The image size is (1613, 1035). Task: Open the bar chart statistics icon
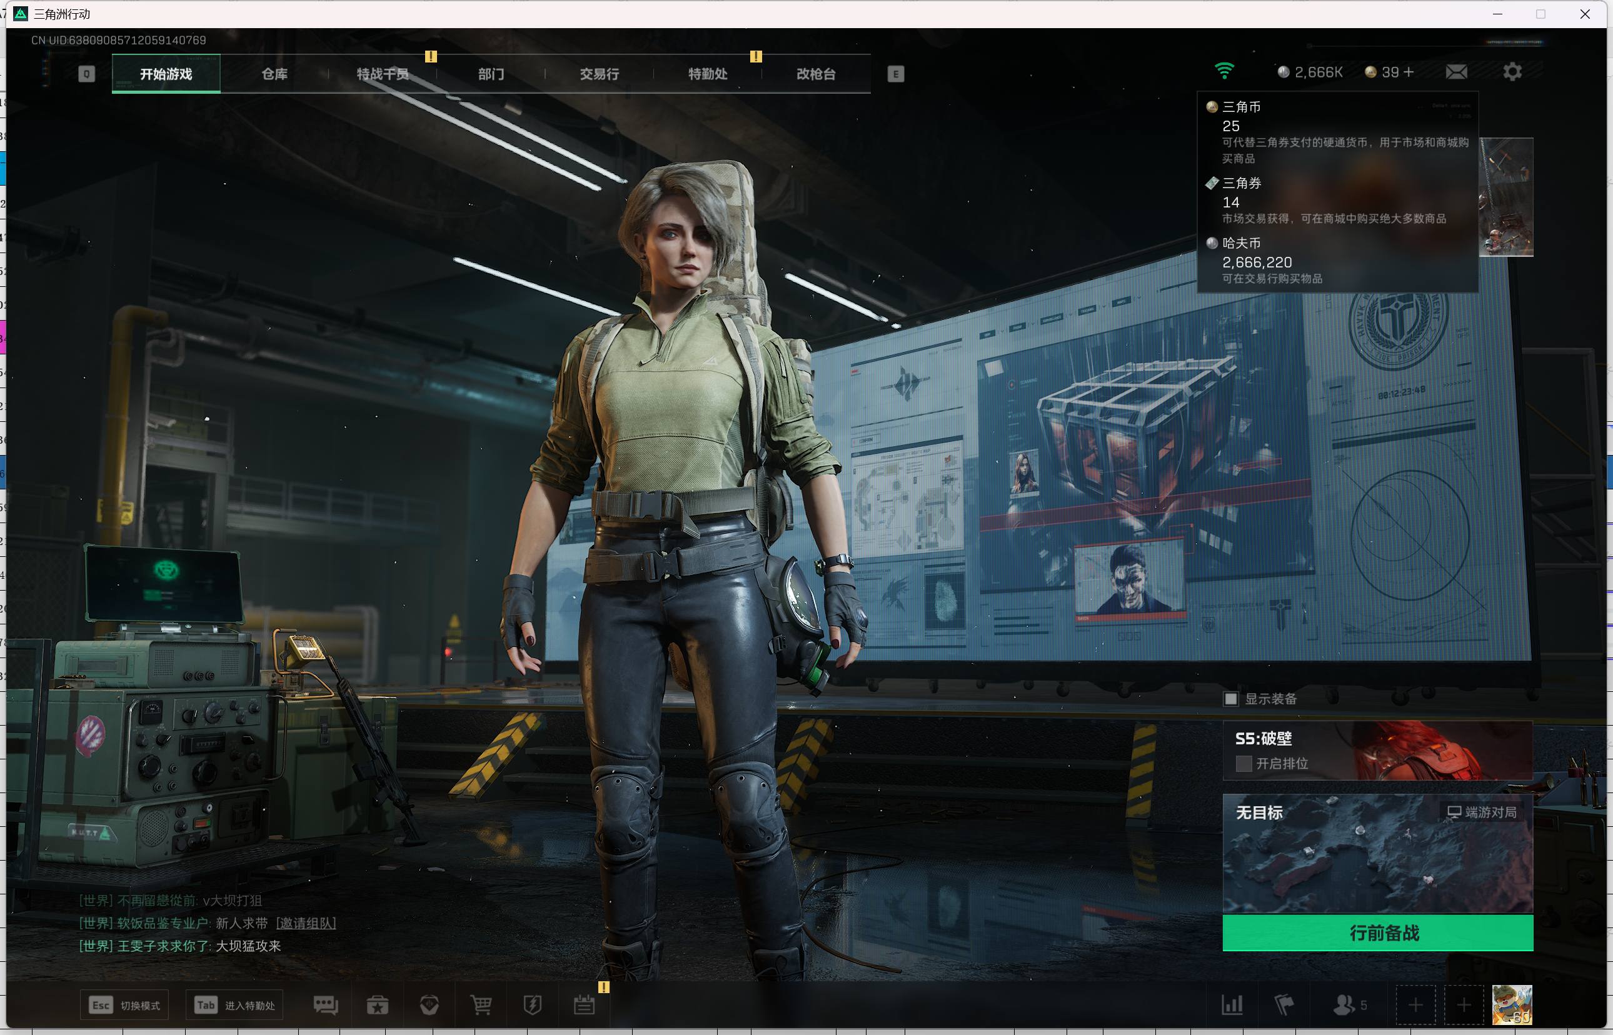tap(1232, 1005)
